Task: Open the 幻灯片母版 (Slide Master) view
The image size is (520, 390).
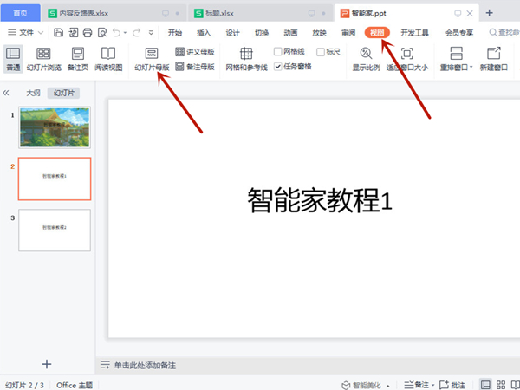Action: pos(152,58)
